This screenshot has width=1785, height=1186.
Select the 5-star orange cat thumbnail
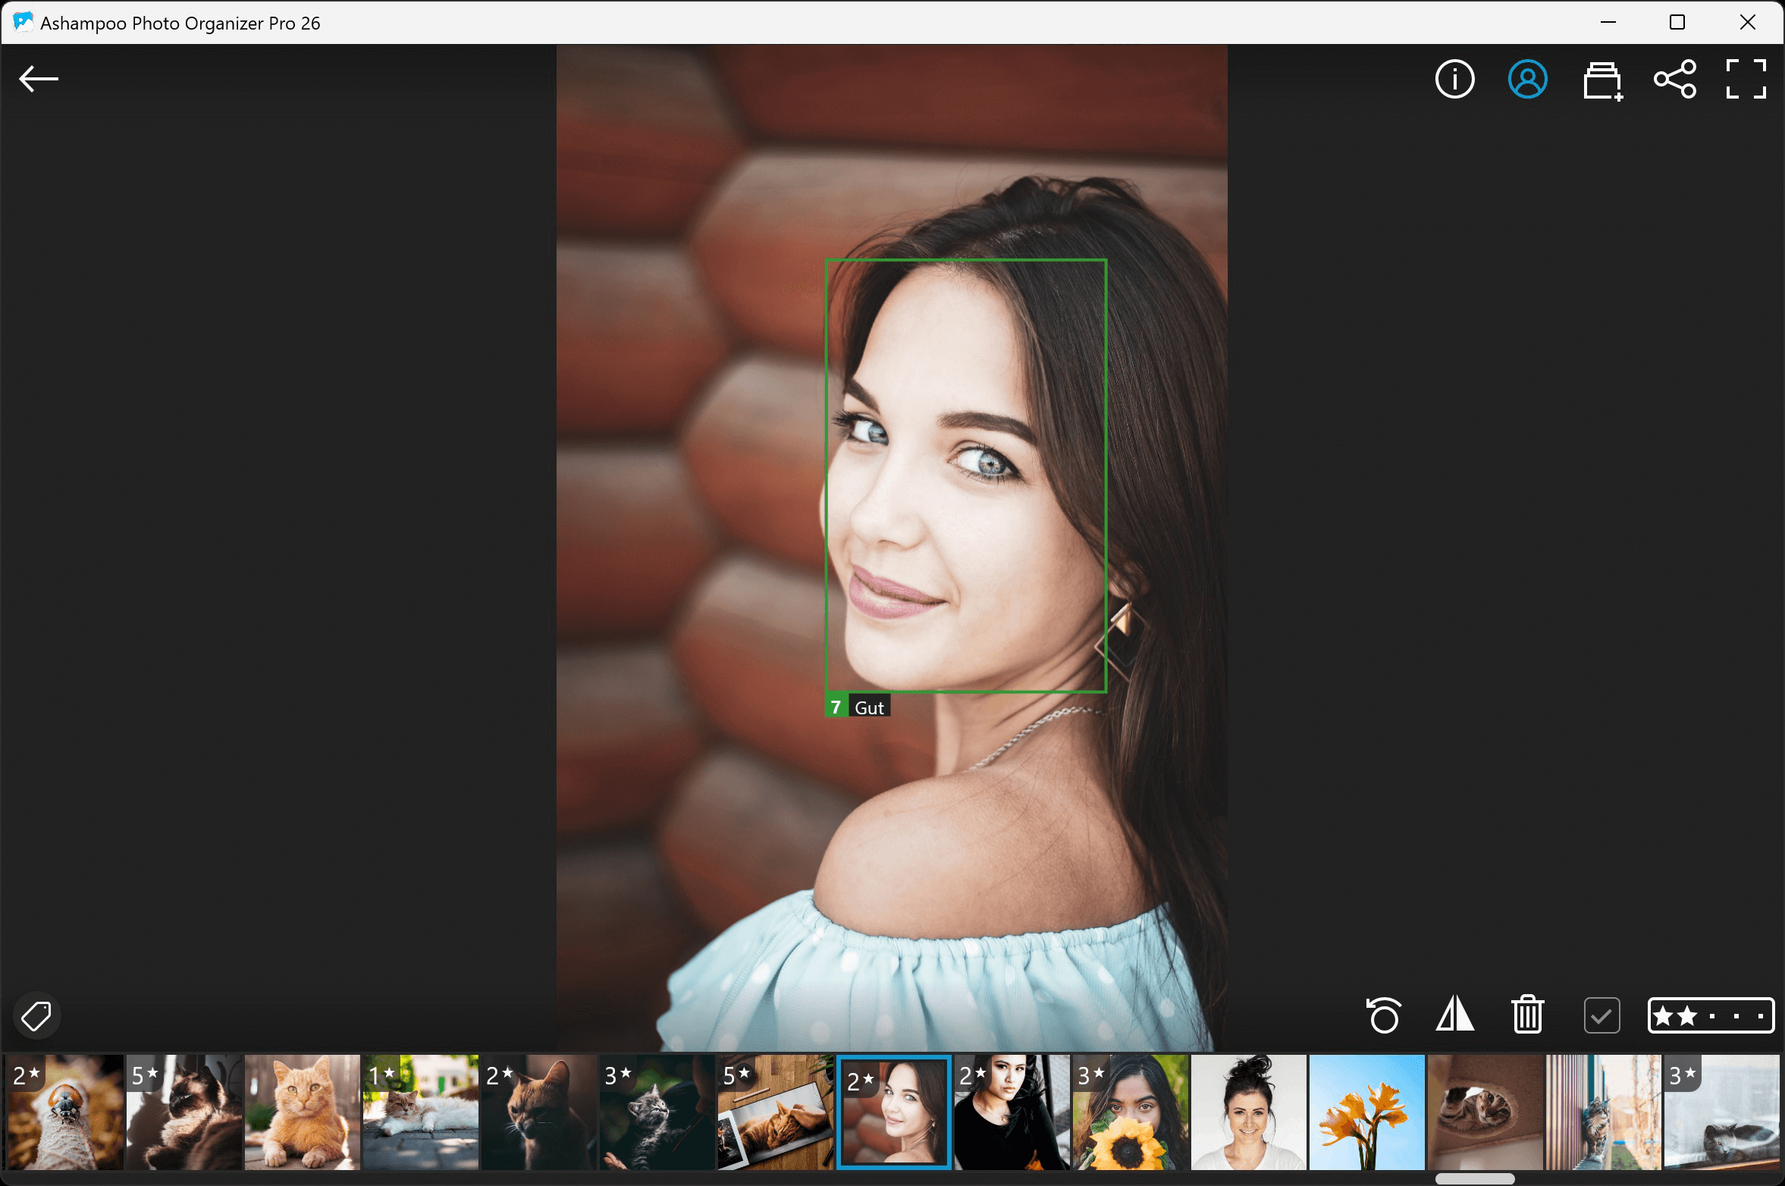pyautogui.click(x=775, y=1112)
